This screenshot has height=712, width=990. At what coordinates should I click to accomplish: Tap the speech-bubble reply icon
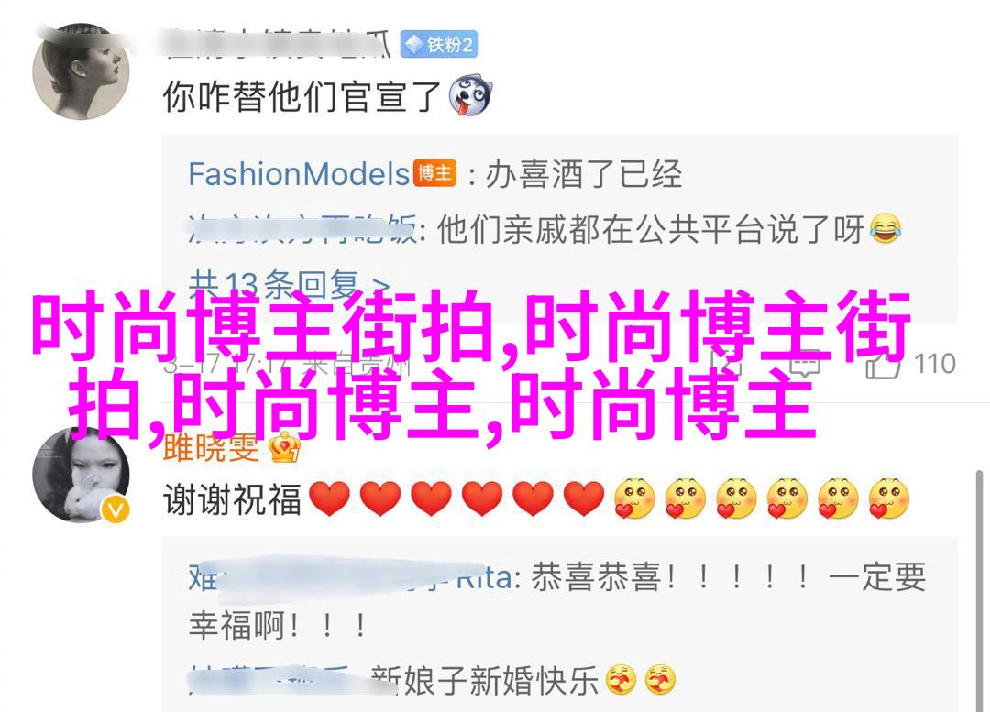(x=805, y=364)
